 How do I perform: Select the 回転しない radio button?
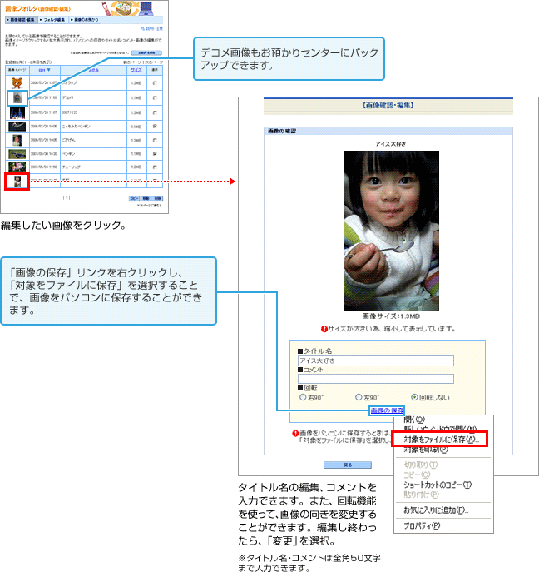(x=414, y=397)
